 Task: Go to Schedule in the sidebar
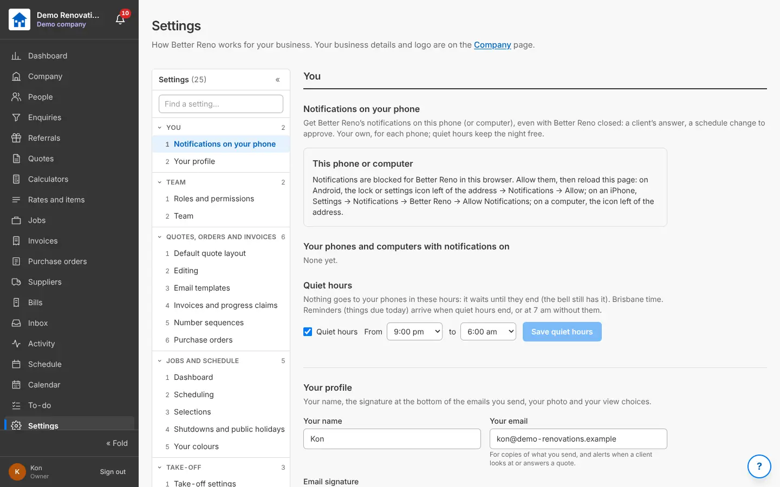click(x=69, y=364)
